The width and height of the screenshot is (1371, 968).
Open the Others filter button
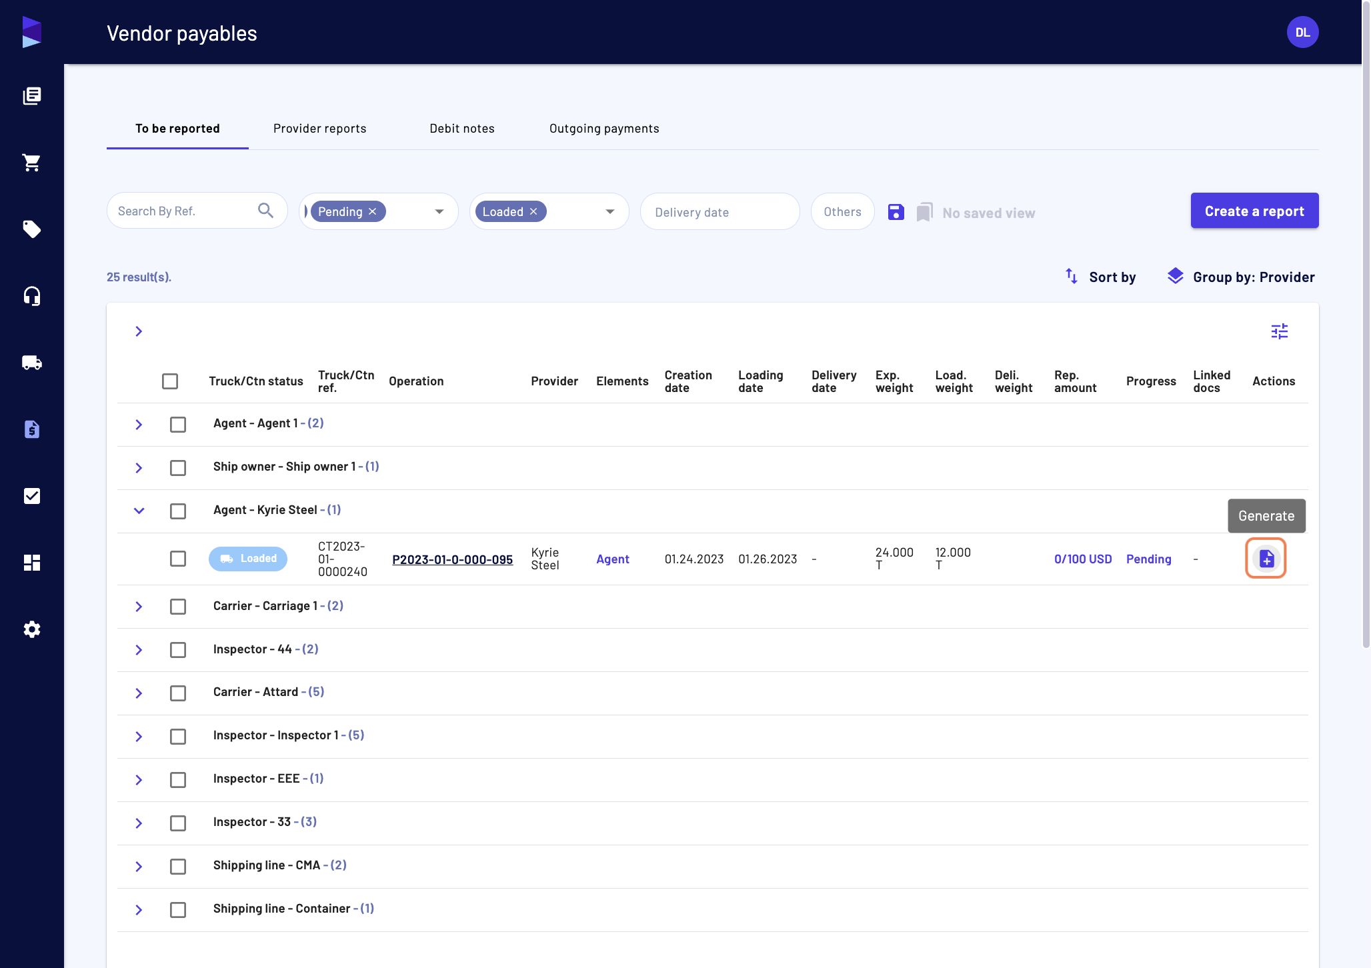pyautogui.click(x=842, y=211)
